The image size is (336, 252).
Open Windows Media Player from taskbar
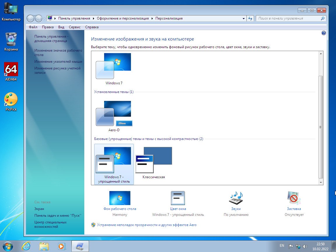[x=62, y=246]
